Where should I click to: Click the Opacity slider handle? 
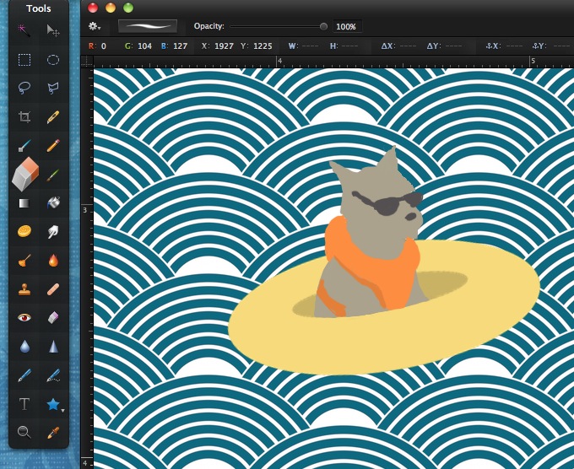coord(323,26)
